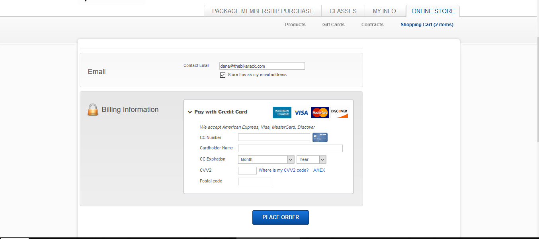
Task: Click the card icon beside CC Number
Action: coord(320,137)
